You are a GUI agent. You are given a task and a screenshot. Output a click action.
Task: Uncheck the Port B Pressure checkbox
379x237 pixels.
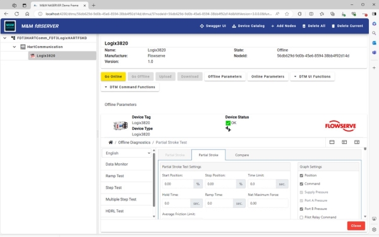point(301,209)
